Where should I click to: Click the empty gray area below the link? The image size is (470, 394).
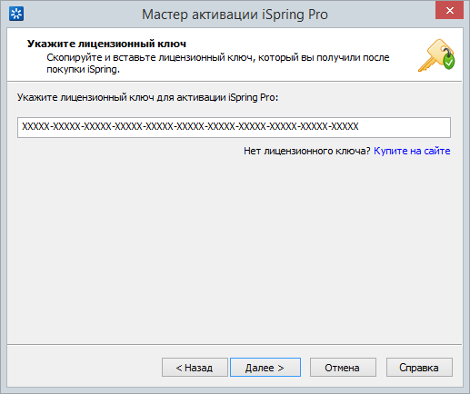click(x=235, y=248)
